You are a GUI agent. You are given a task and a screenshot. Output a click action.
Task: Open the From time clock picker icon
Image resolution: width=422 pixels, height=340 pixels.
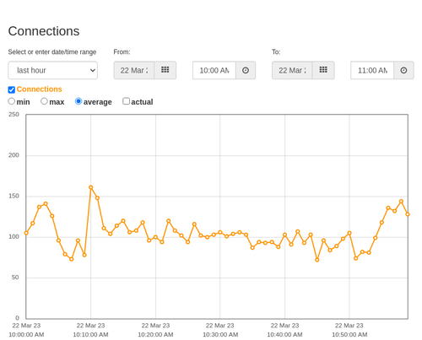pyautogui.click(x=246, y=70)
